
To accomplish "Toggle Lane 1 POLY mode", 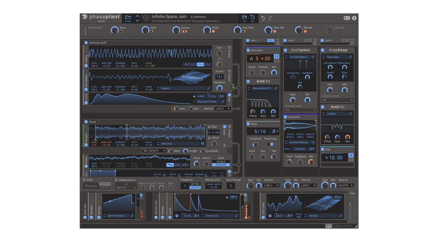I will [x=270, y=40].
